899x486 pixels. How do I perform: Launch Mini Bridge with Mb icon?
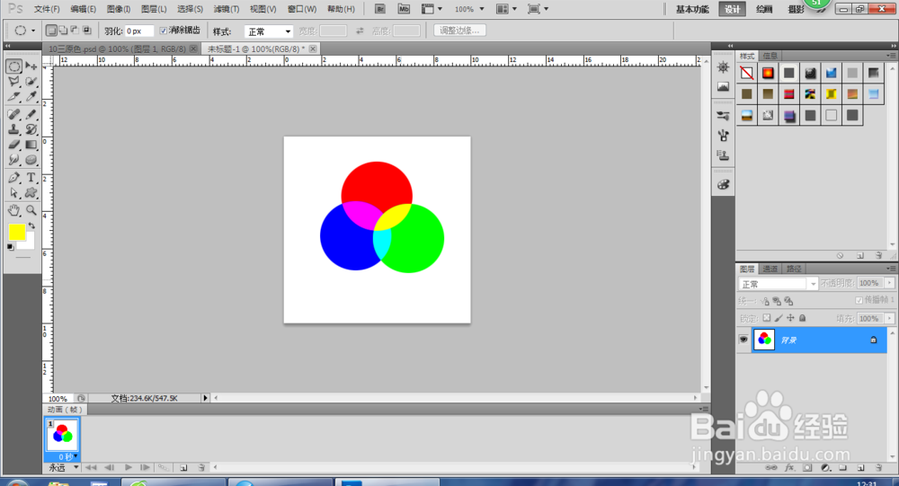(404, 9)
